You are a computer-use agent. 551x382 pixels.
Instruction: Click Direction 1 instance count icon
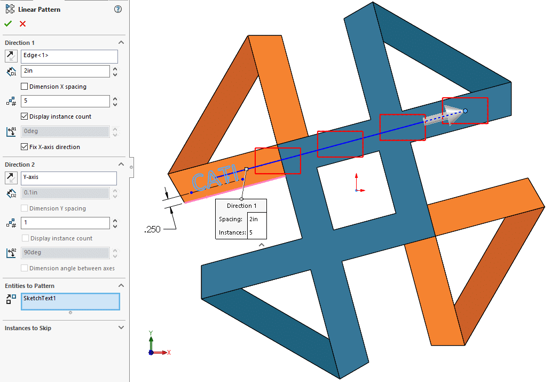click(10, 101)
